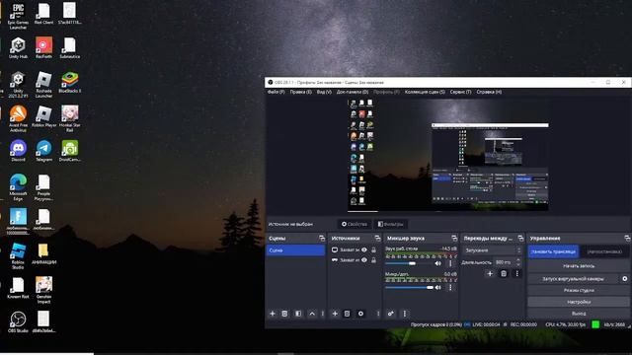Open source Свойства properties button

tap(355, 224)
